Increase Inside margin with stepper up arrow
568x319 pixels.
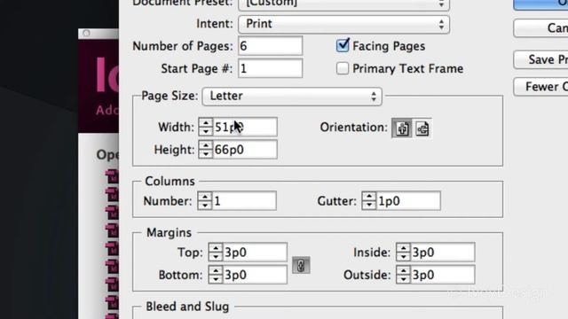[x=403, y=248]
